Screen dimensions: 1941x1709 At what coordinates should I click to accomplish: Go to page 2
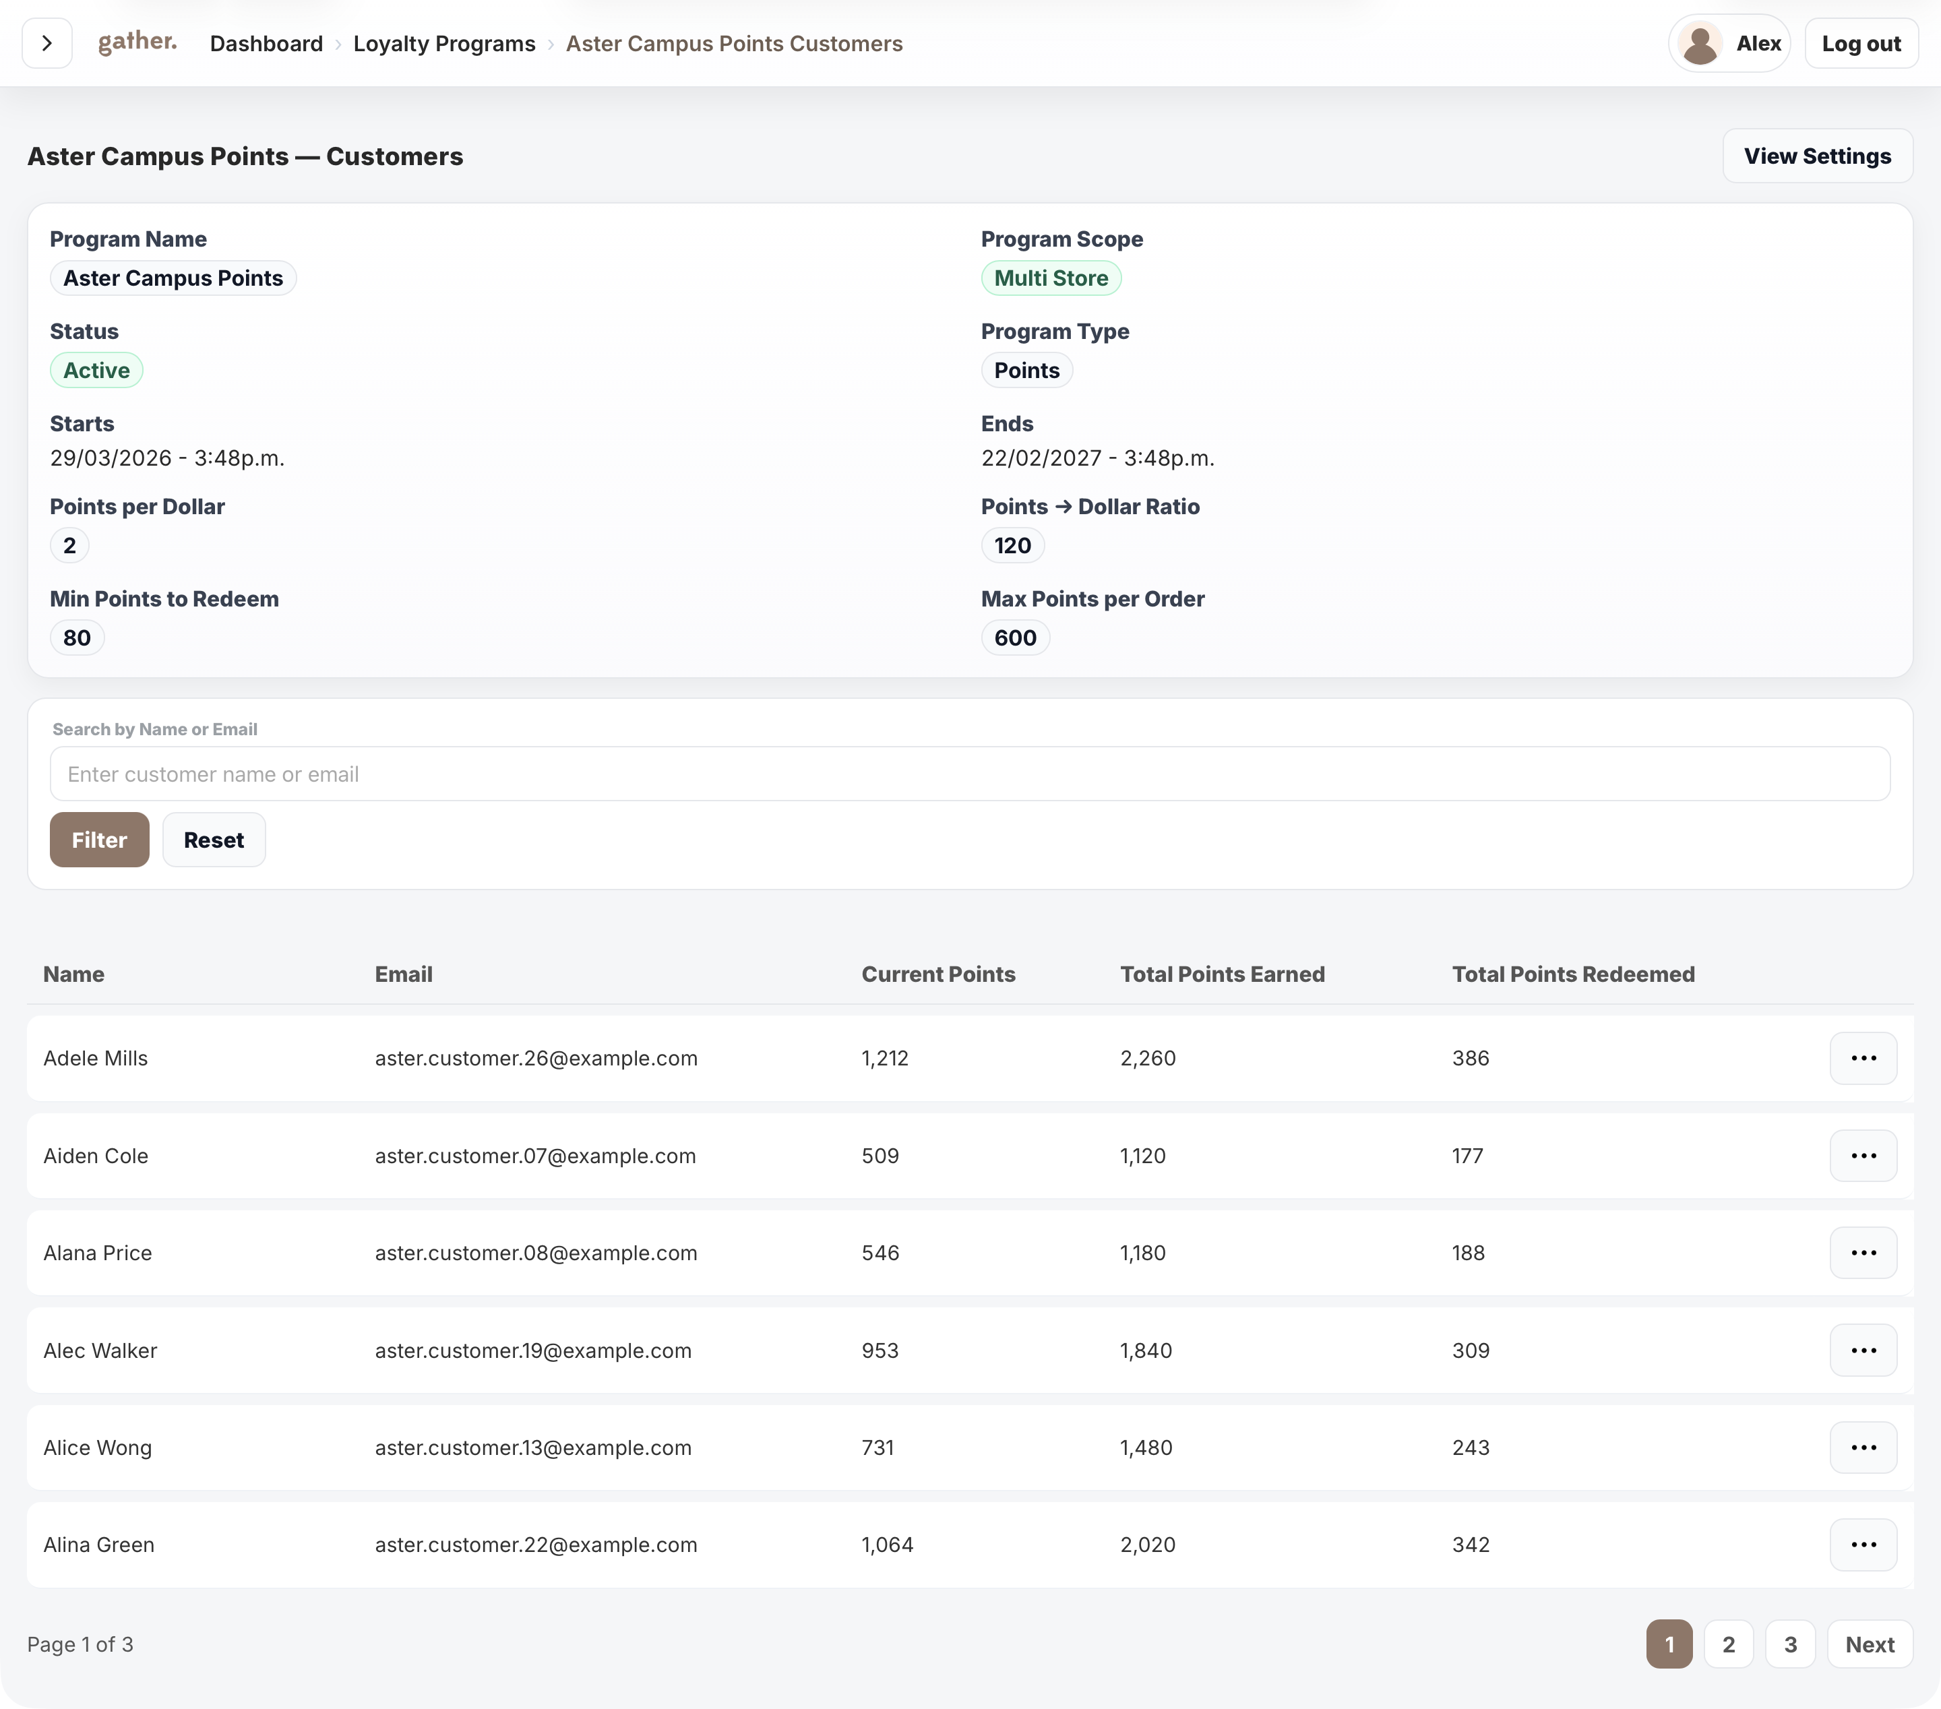[1729, 1644]
